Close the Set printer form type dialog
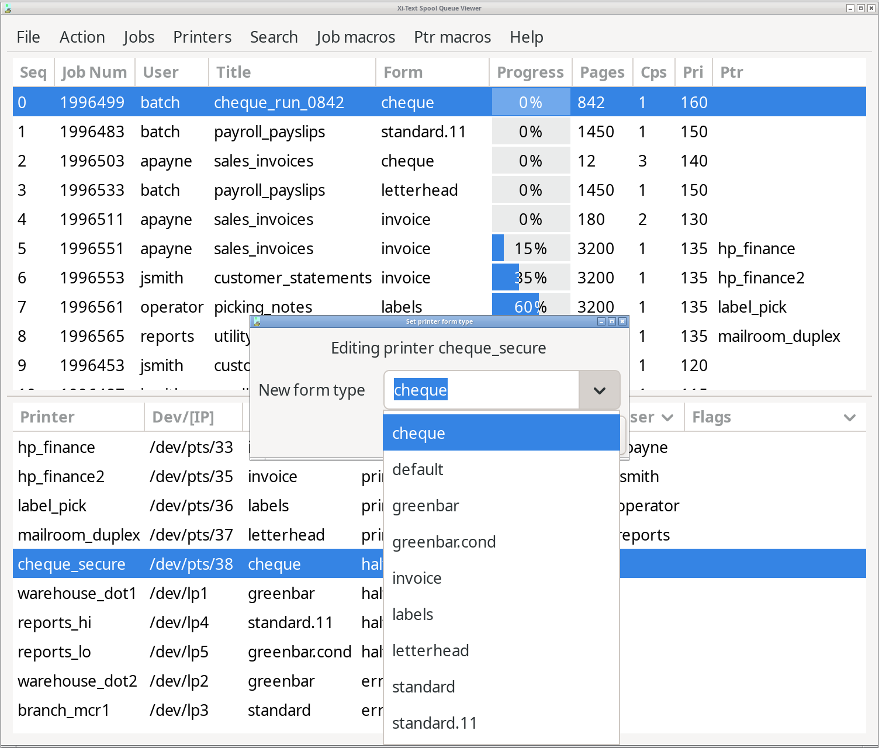879x748 pixels. [x=622, y=321]
